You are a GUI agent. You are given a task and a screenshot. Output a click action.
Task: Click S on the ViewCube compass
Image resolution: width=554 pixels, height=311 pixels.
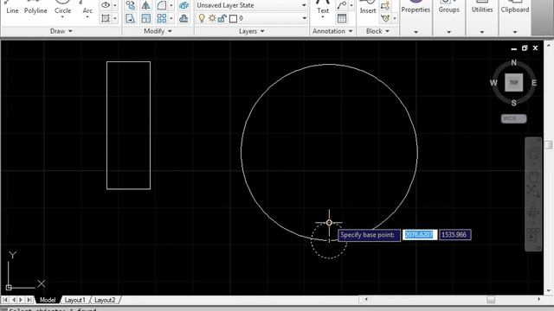(x=513, y=103)
